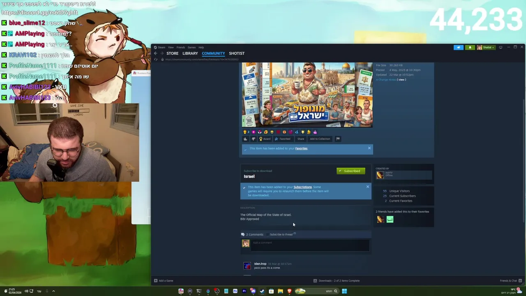Click Steam icon in Windows taskbar
The width and height of the screenshot is (526, 296).
click(x=262, y=291)
